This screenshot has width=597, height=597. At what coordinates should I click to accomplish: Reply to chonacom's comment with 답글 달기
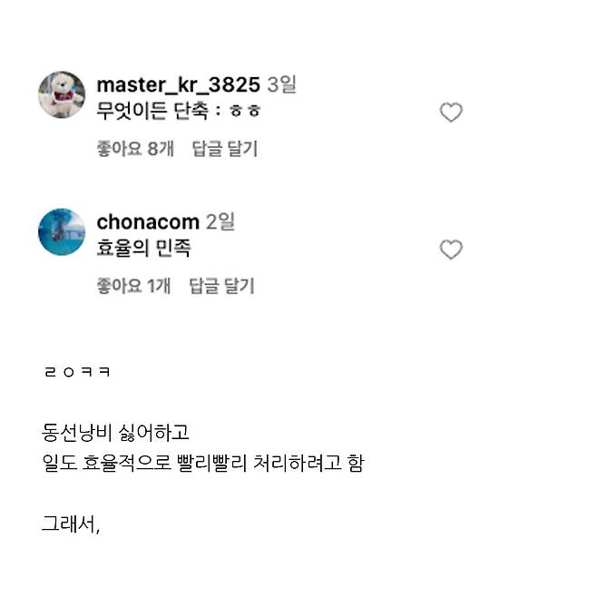click(221, 286)
